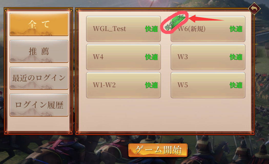Click the red arrow pointing at new server
The width and height of the screenshot is (269, 164).
tap(206, 19)
